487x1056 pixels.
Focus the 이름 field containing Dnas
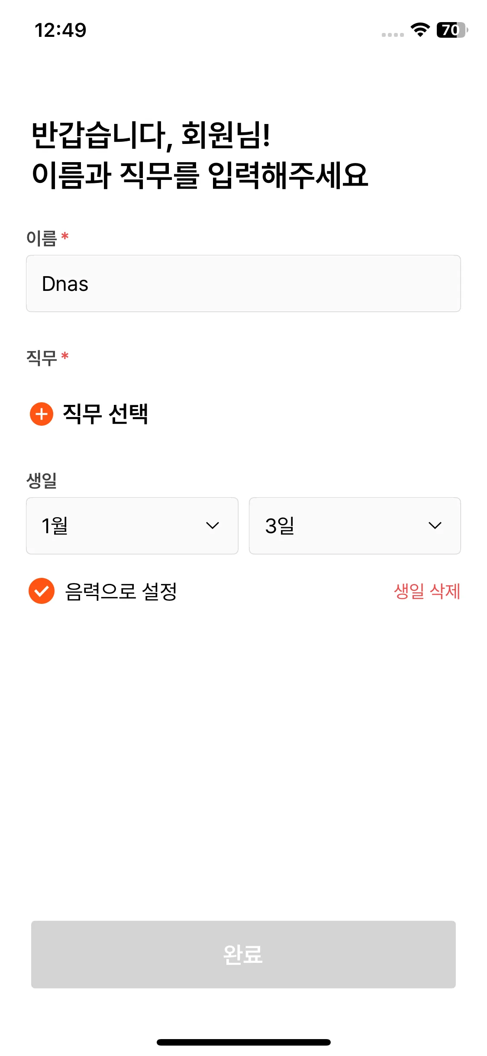click(243, 284)
